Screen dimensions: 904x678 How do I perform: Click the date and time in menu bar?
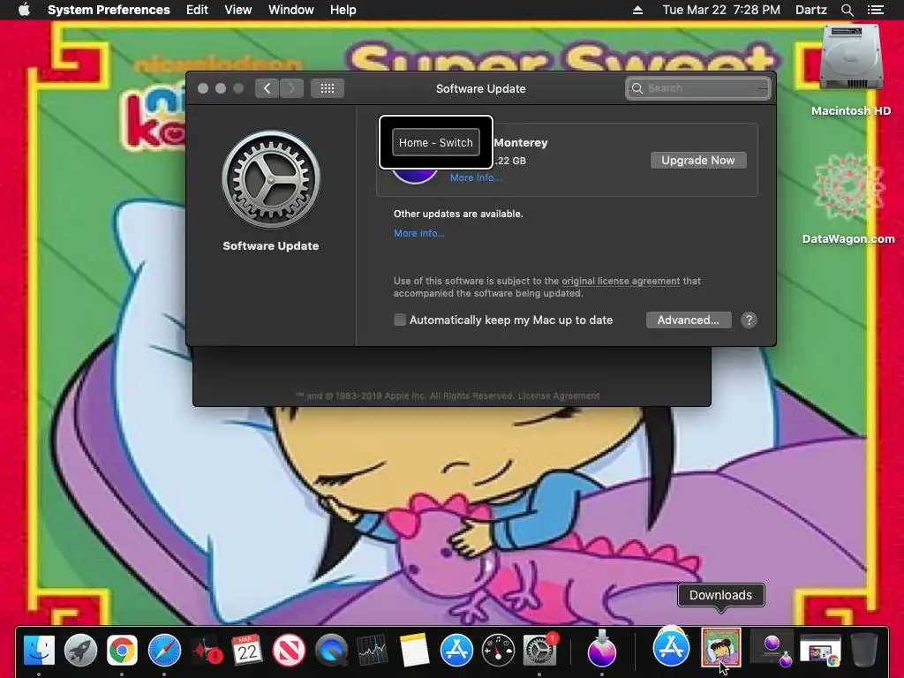click(721, 10)
